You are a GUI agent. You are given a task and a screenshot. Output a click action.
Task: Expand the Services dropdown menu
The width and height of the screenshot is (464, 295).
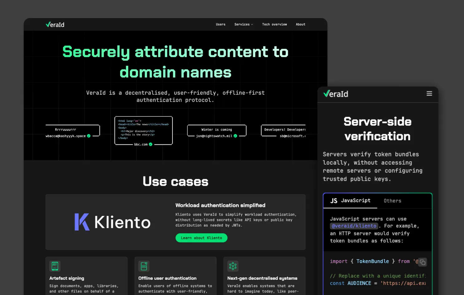244,24
